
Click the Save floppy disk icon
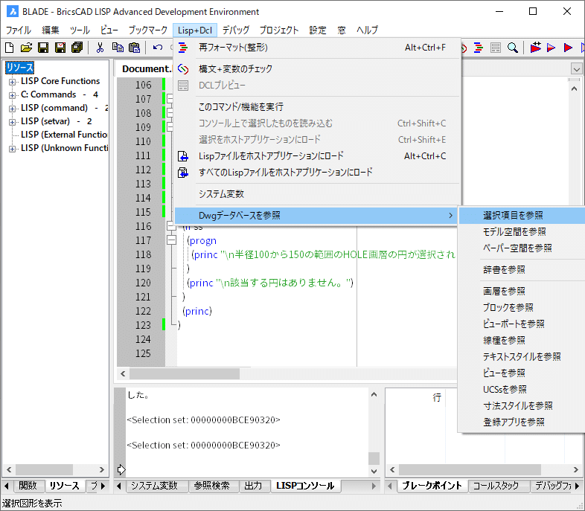pos(43,48)
